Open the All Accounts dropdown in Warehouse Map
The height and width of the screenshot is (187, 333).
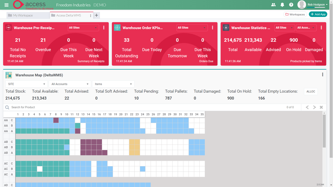coord(69,84)
